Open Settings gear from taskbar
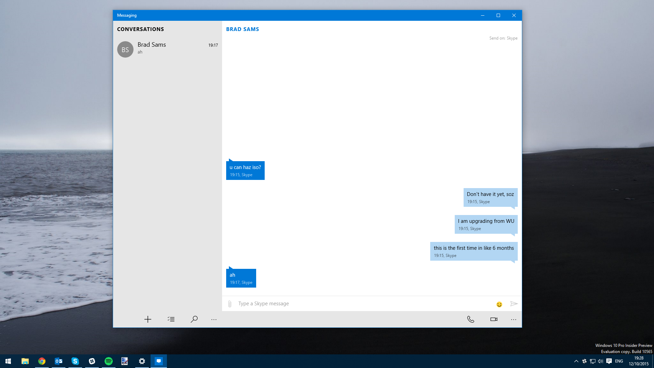The image size is (654, 368). [142, 361]
